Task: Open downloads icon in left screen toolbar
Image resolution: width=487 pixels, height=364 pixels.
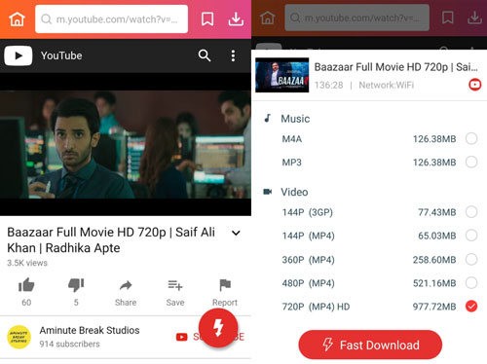Action: click(x=236, y=19)
